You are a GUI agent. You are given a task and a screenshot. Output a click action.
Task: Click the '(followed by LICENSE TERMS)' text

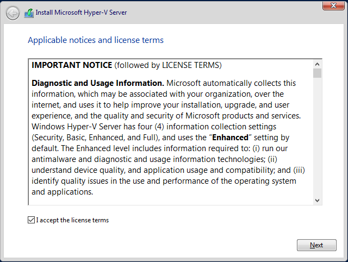(168, 65)
